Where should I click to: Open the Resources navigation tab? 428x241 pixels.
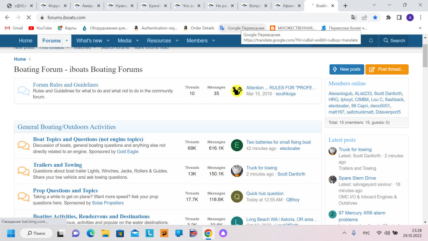coord(159,41)
